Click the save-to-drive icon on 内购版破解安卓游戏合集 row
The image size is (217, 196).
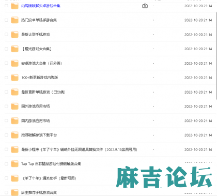click(x=145, y=6)
